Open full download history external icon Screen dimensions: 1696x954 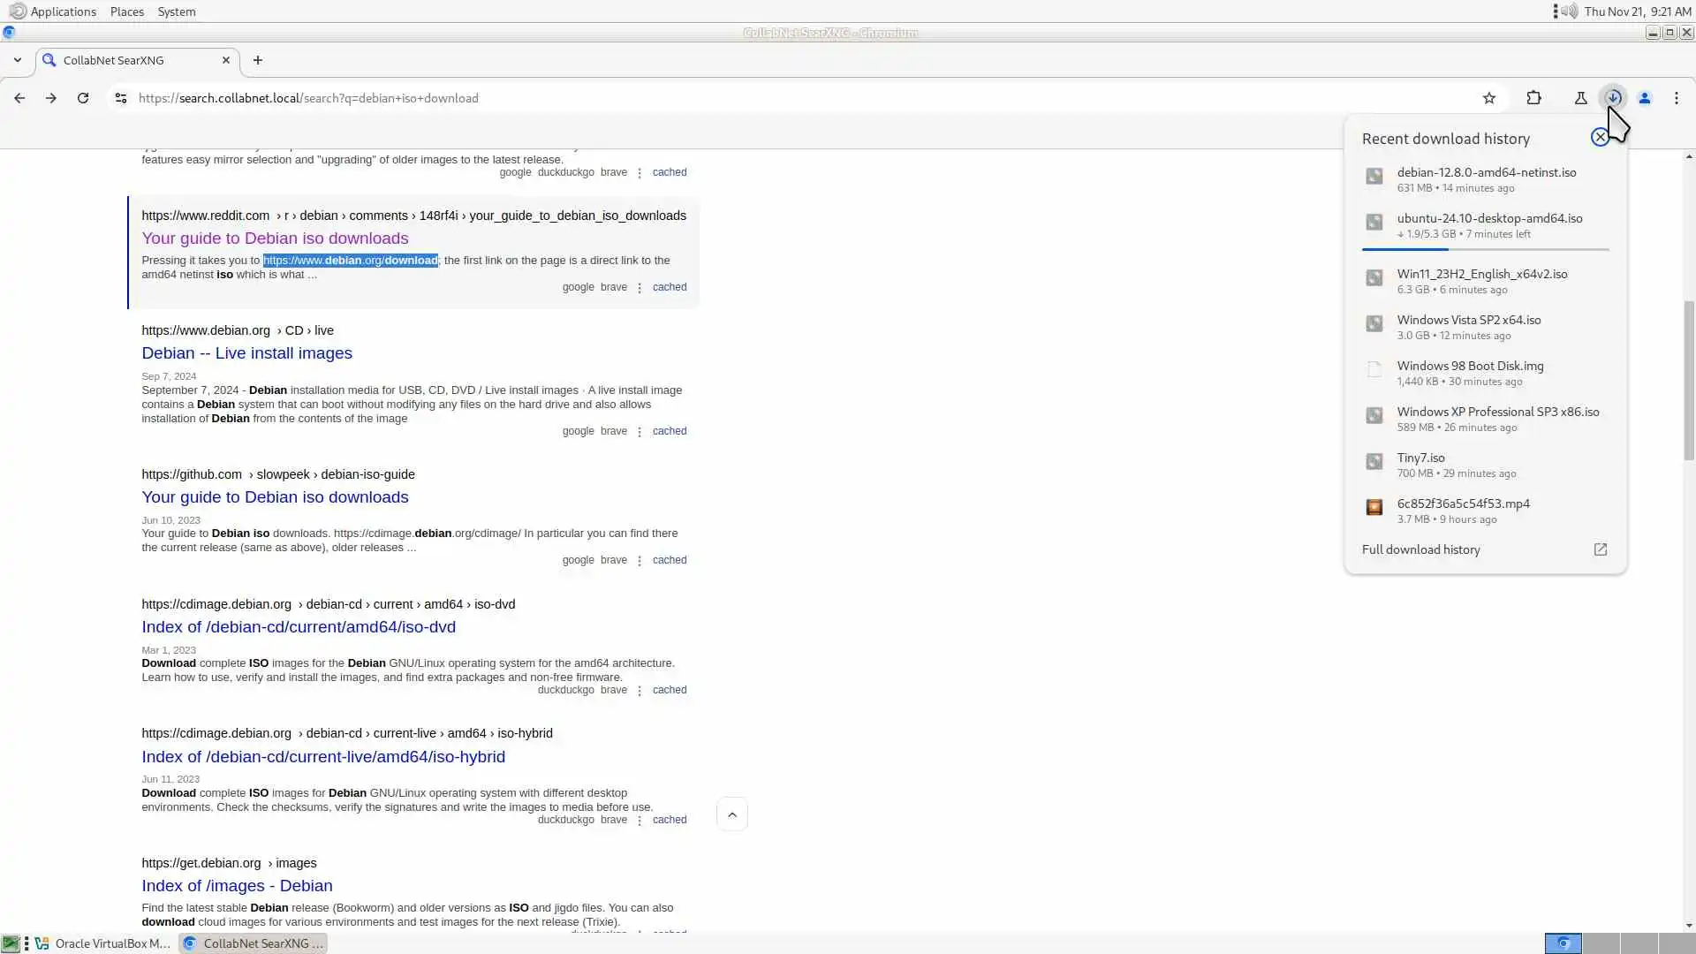click(1600, 549)
